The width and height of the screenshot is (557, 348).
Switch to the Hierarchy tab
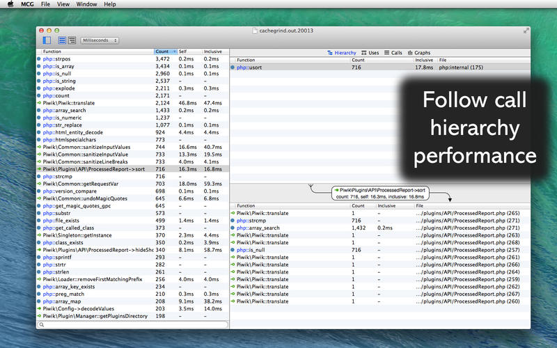pos(342,53)
